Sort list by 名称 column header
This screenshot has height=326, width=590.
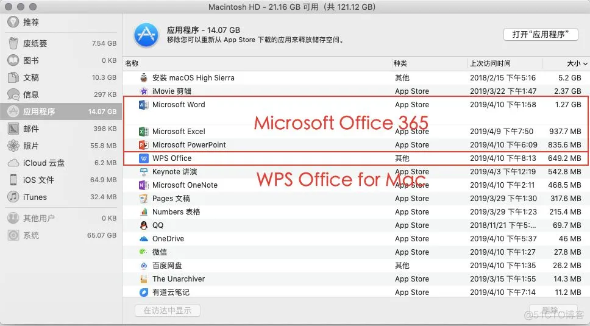click(x=132, y=63)
